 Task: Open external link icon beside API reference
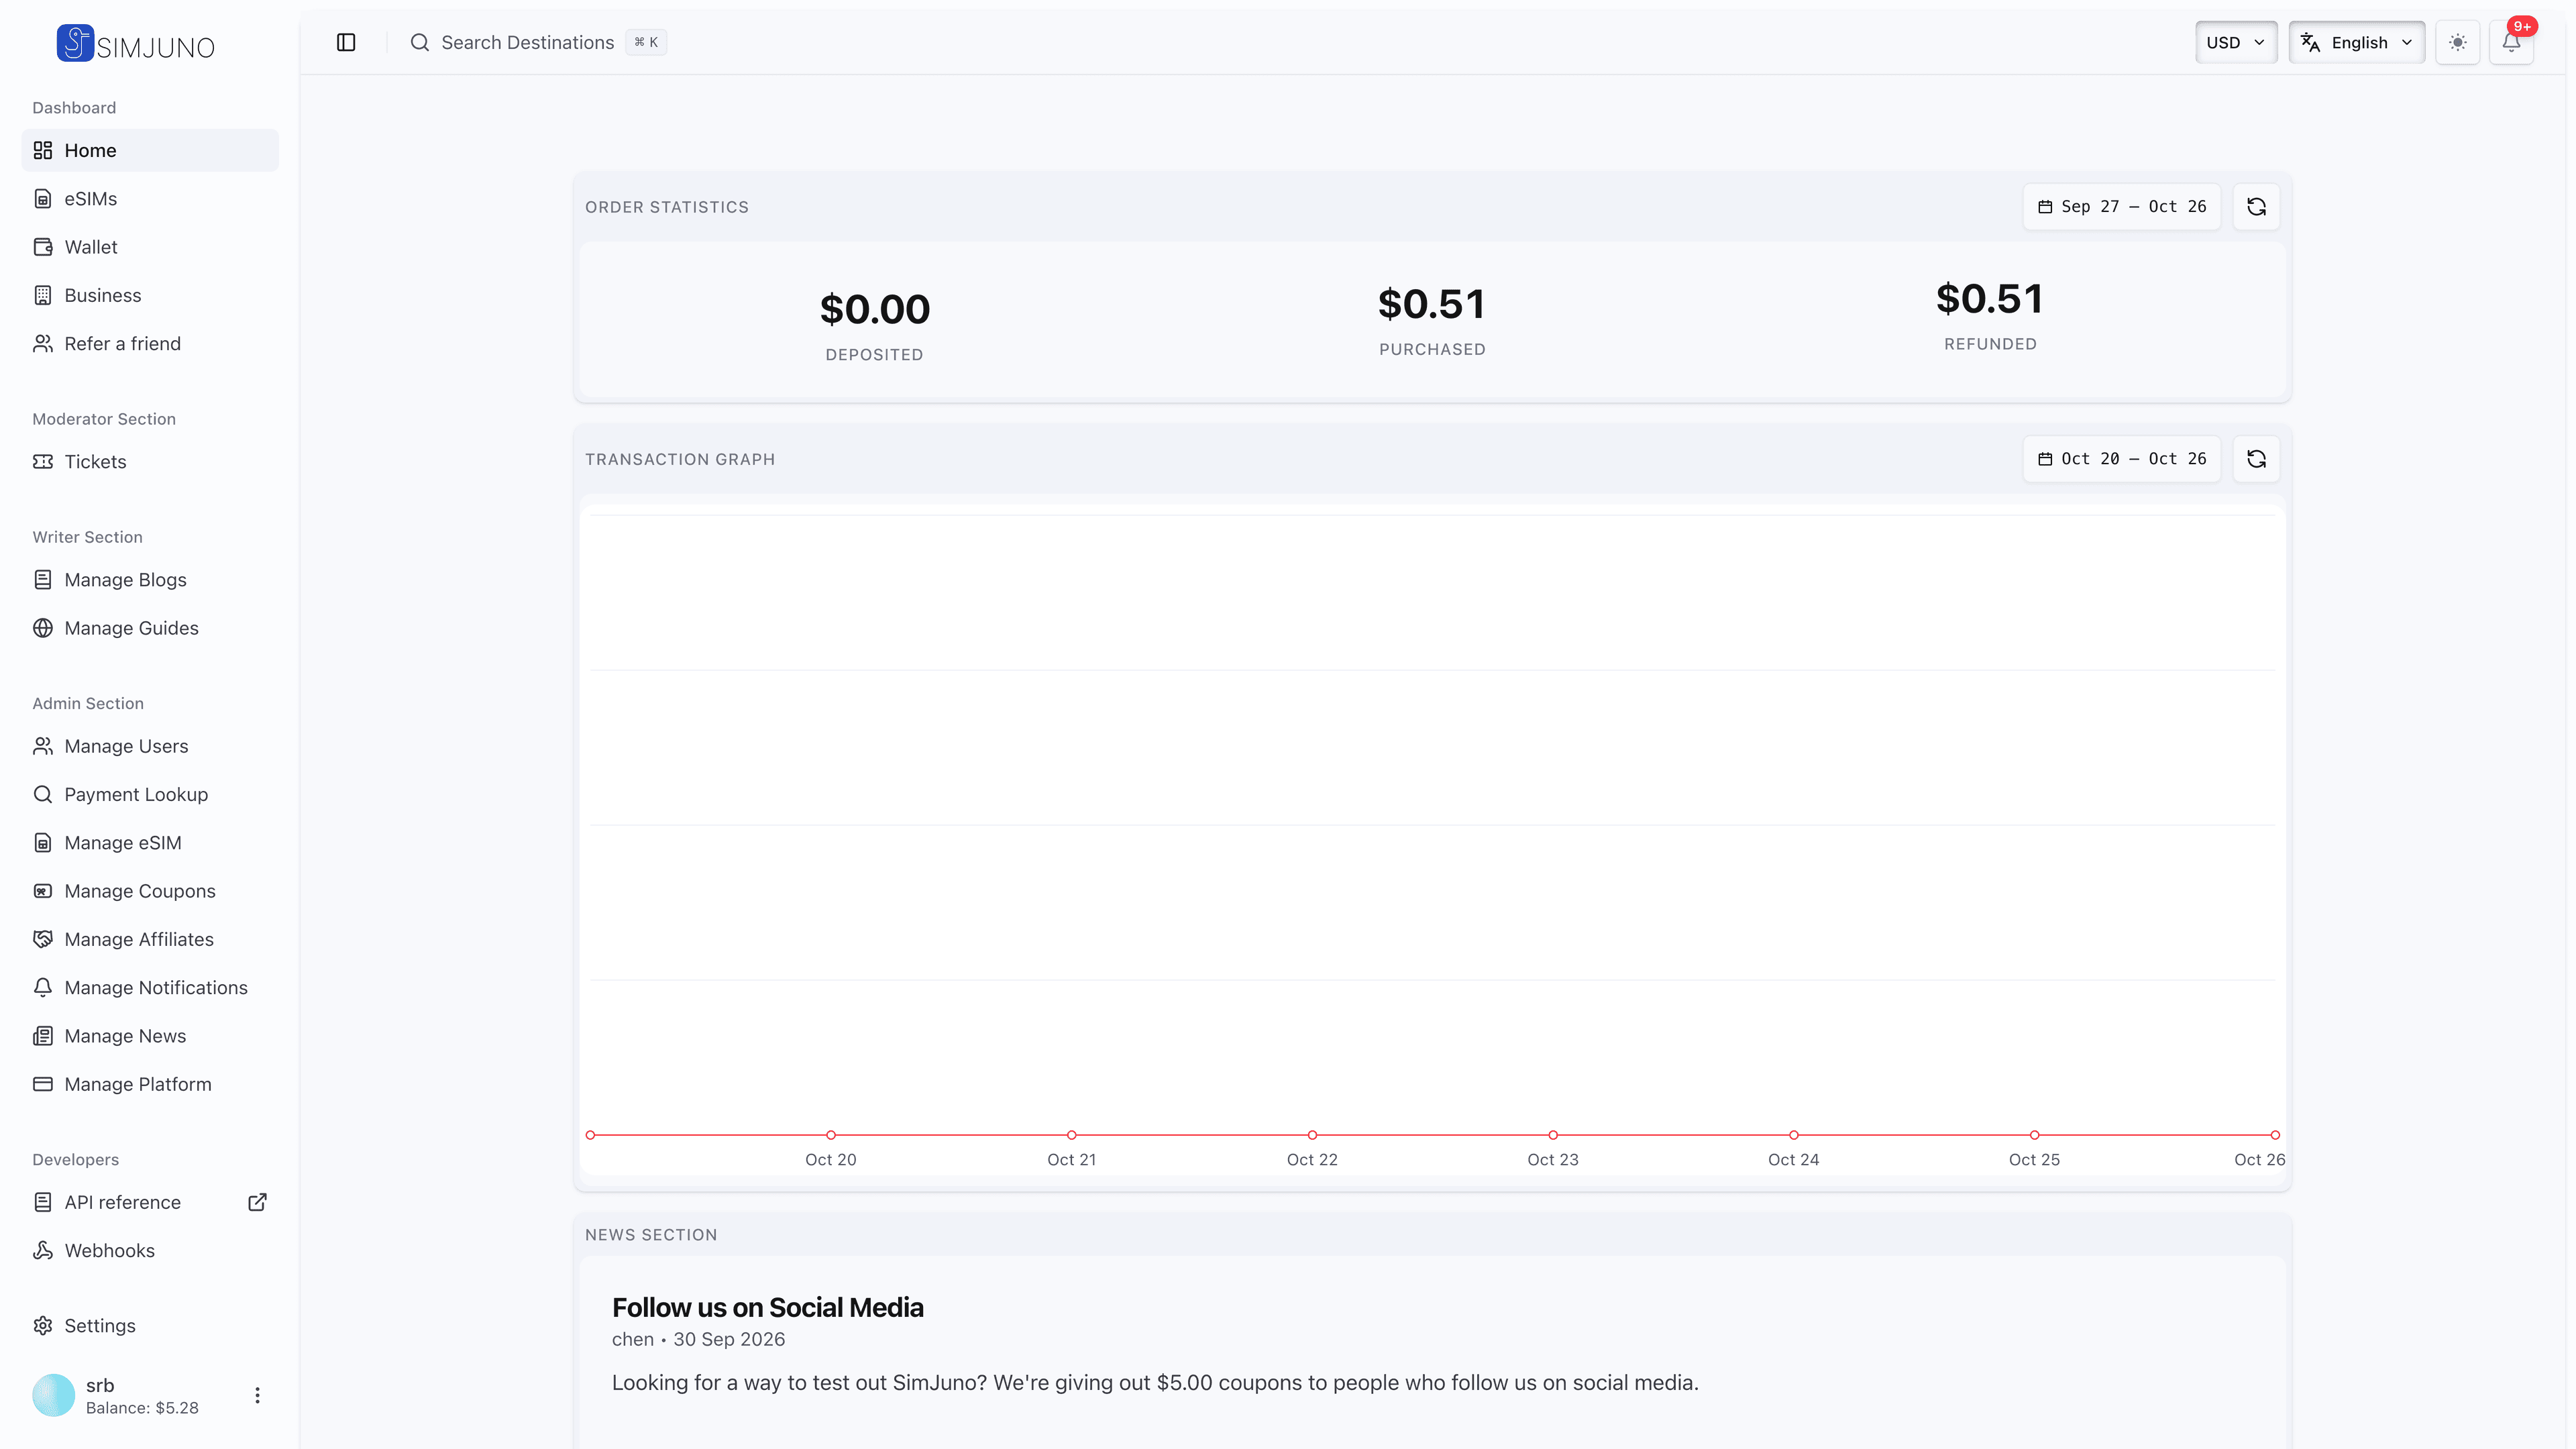tap(257, 1202)
